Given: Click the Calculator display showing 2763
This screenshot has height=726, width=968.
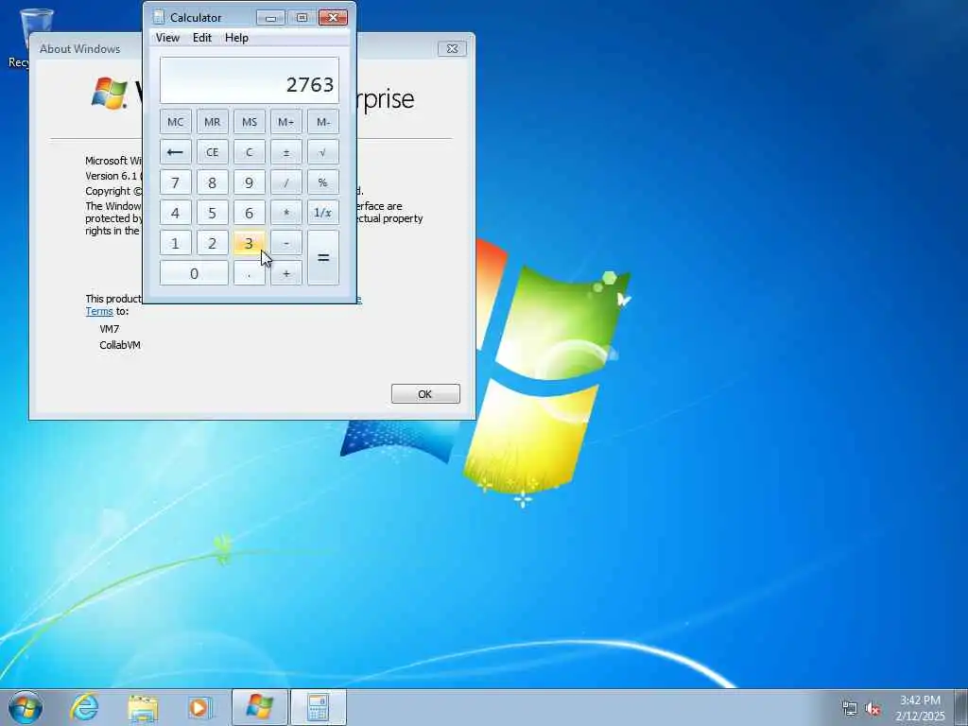Looking at the screenshot, I should (250, 80).
